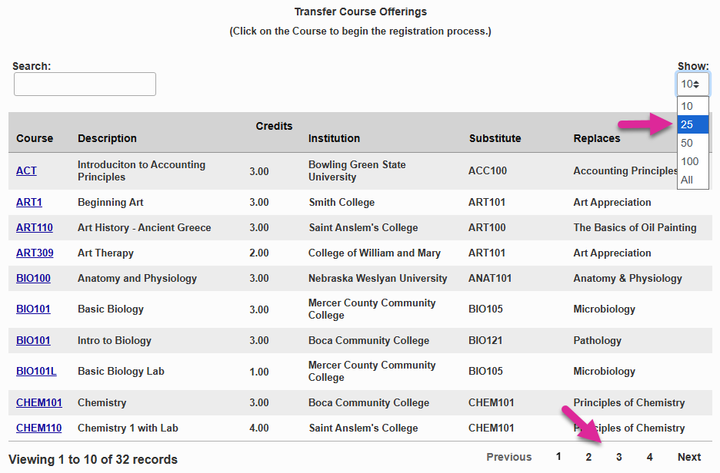Pick the All option in Show list
The width and height of the screenshot is (720, 473).
tap(687, 180)
